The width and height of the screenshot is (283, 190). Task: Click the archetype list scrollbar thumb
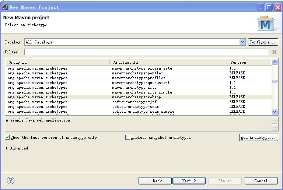click(275, 81)
